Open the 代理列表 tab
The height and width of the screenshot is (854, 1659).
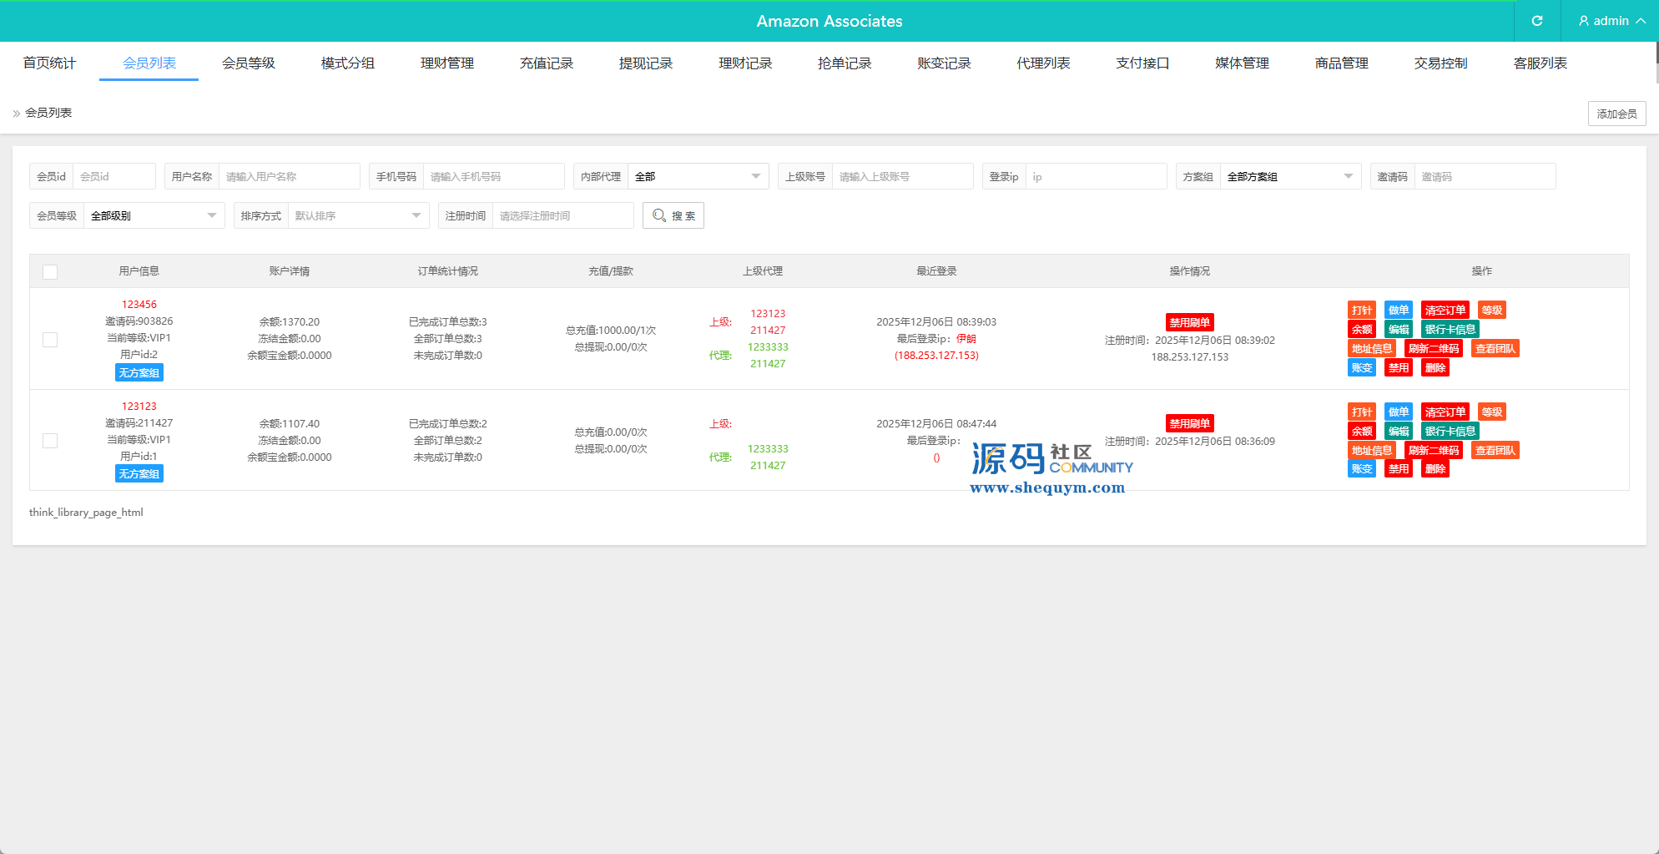(x=1043, y=63)
